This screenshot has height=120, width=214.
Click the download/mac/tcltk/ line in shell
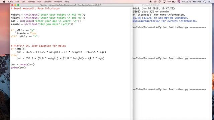coord(165,21)
